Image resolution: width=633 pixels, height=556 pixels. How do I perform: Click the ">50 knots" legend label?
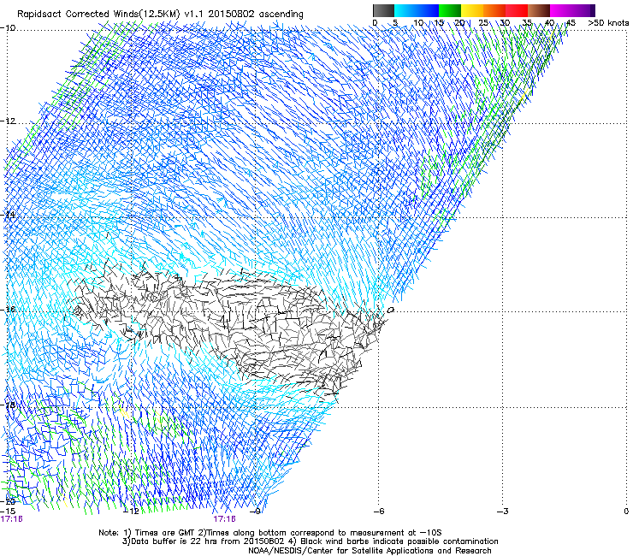[608, 23]
